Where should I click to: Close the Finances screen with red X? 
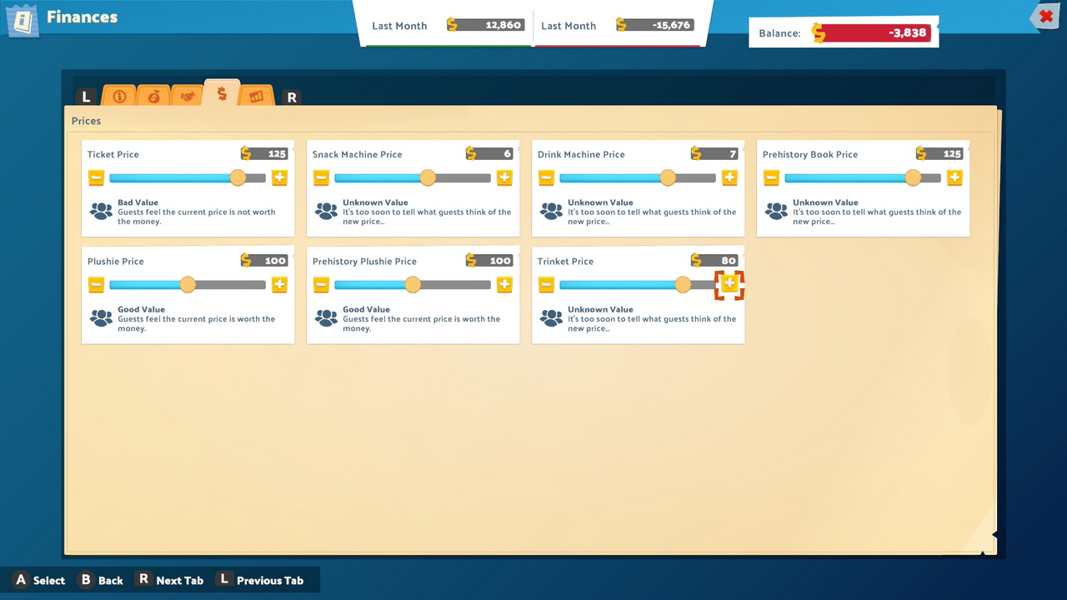tap(1045, 17)
